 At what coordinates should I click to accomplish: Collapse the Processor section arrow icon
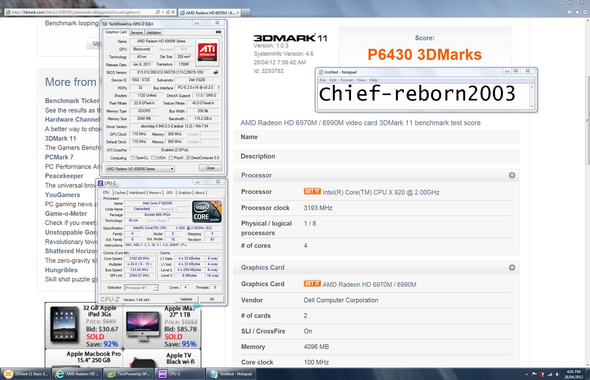click(x=512, y=175)
